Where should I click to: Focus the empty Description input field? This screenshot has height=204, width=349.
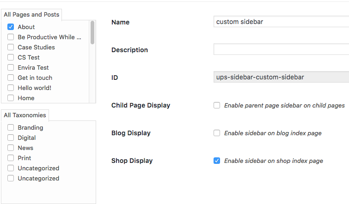tap(281, 49)
